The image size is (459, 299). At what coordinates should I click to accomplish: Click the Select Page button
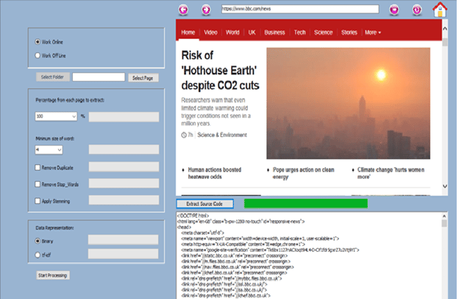[x=143, y=77]
